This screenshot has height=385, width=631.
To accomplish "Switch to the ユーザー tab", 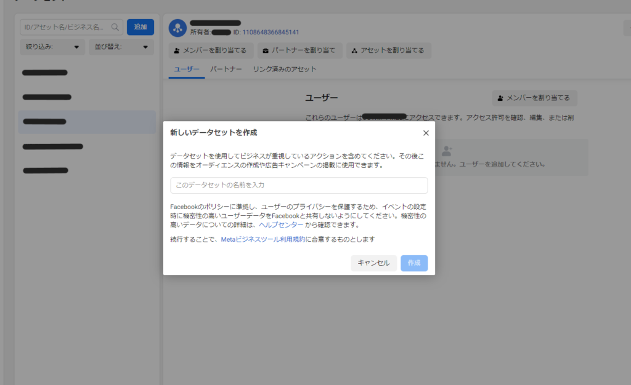I will click(186, 69).
